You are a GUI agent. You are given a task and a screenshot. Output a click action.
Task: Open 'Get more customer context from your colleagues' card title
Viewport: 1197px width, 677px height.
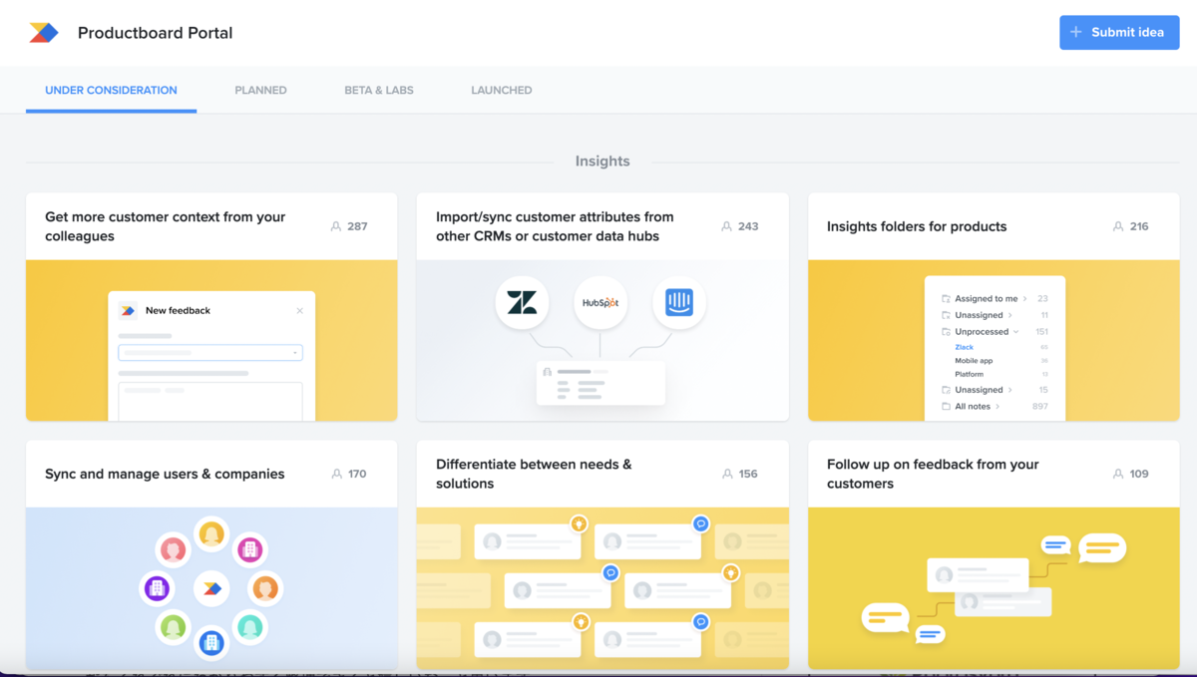166,226
